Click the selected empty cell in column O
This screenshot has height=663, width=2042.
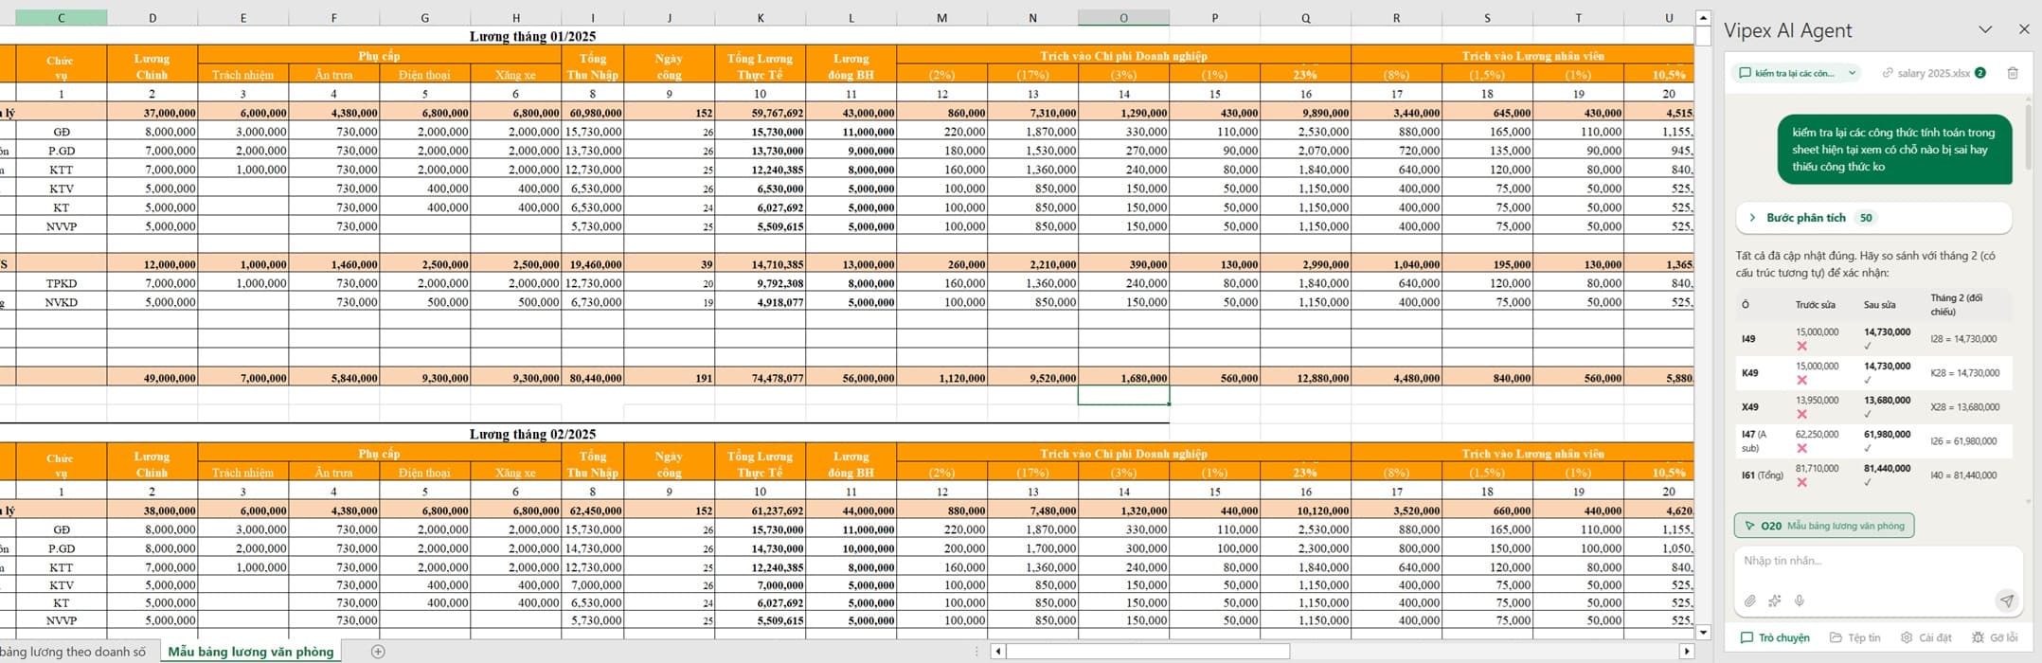(x=1123, y=396)
